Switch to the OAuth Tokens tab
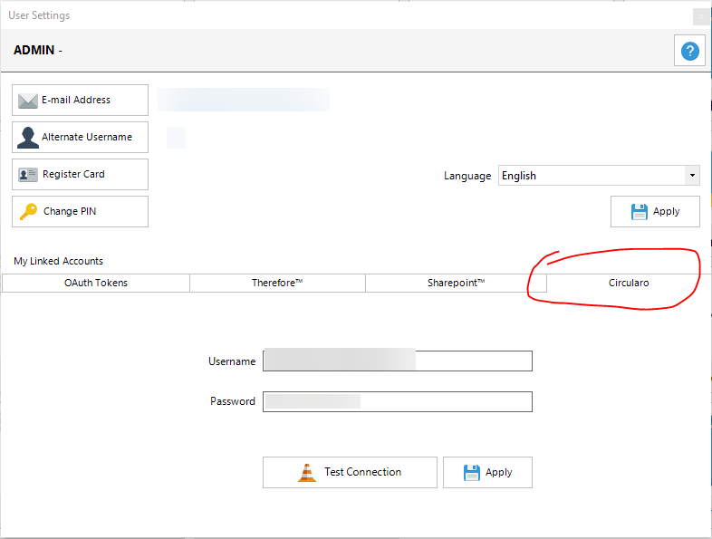 [96, 284]
